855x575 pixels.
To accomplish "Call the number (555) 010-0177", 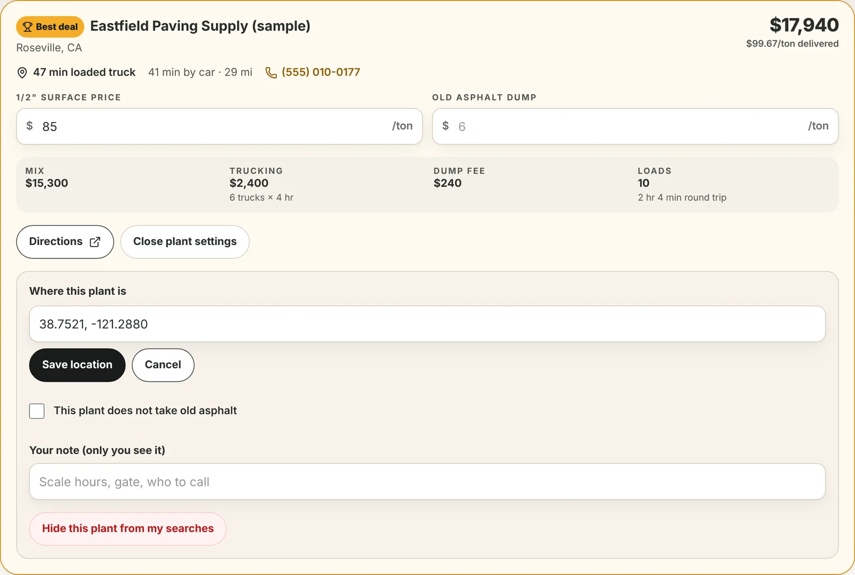I will pos(321,72).
